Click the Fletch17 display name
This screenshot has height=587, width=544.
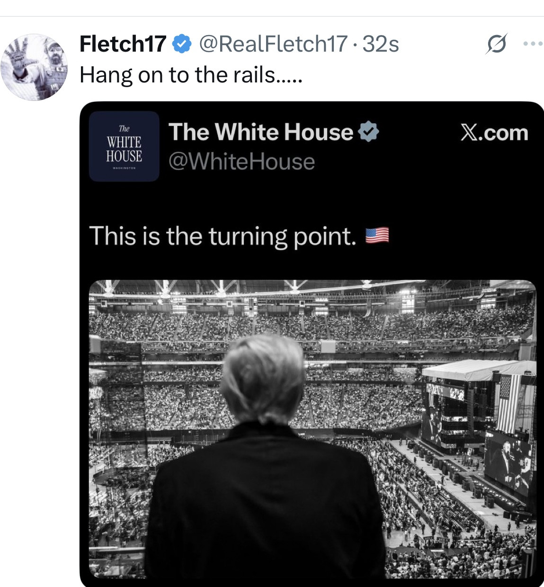(x=123, y=44)
